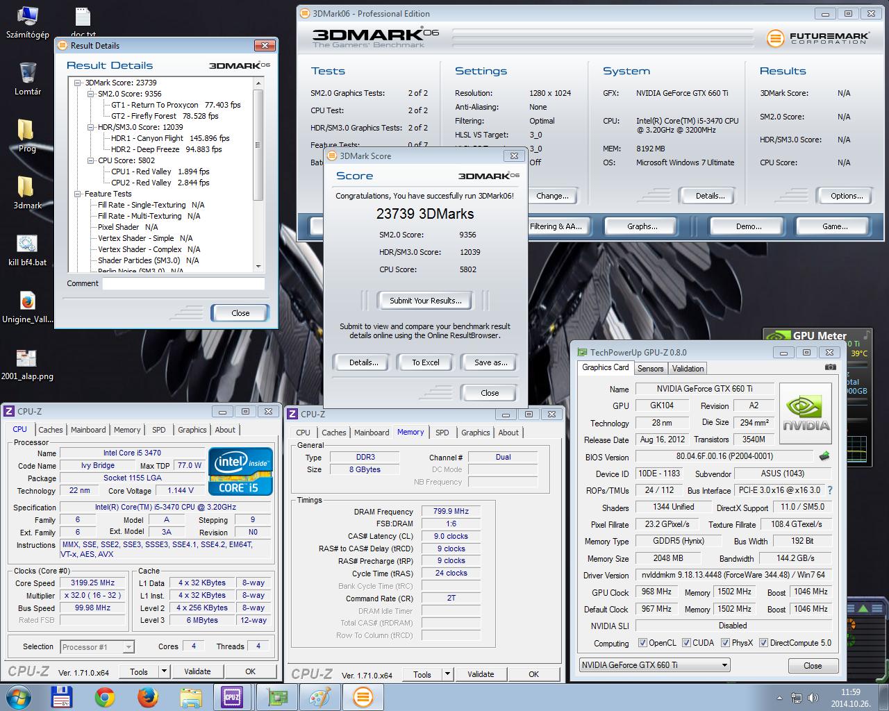Click Graphs... button in 3DMark06
Screen dimensions: 889x711
pyautogui.click(x=642, y=226)
